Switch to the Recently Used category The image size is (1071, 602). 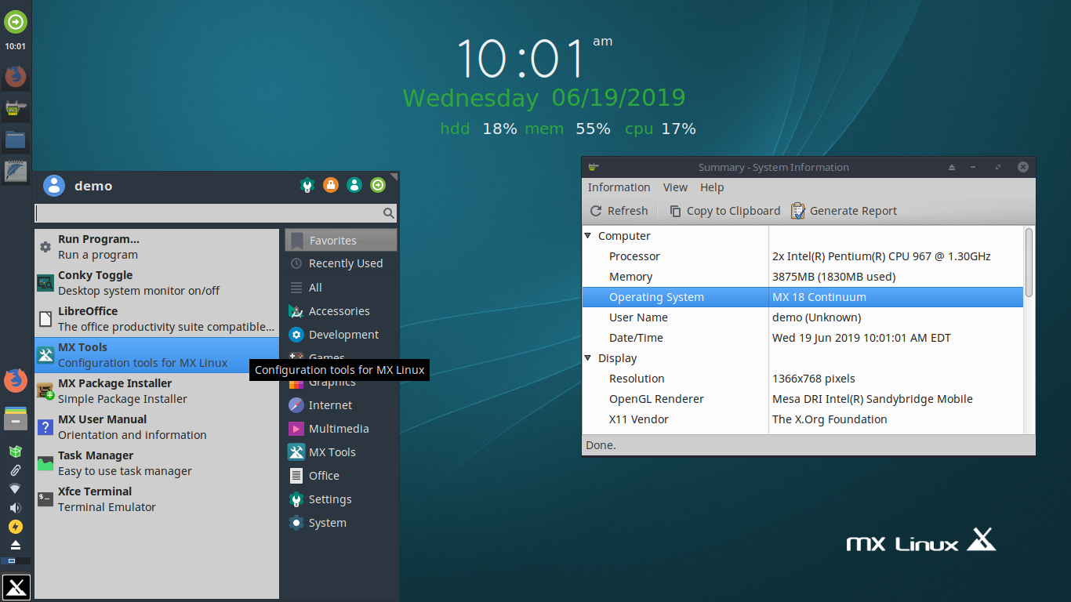(x=341, y=263)
